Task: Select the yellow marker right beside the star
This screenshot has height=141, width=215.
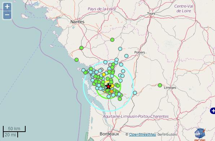Action: click(112, 86)
